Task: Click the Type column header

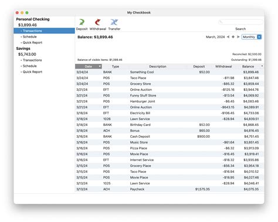Action: coord(116,66)
